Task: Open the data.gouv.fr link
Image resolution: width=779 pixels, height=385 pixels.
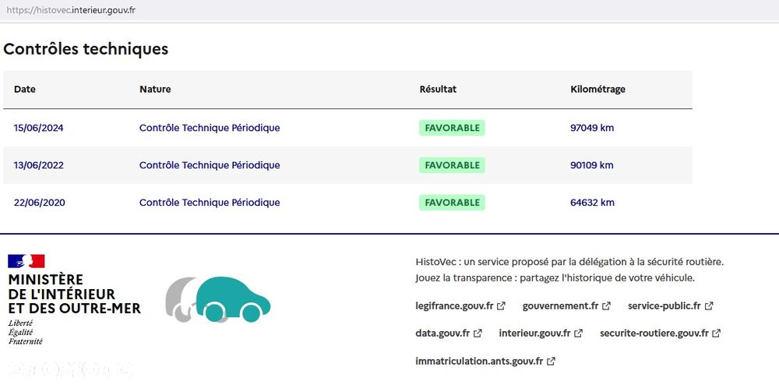Action: tap(442, 334)
